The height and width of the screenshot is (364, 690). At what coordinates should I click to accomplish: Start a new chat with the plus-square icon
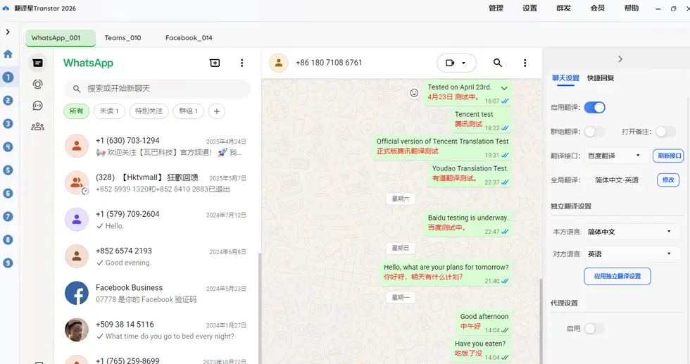click(215, 63)
